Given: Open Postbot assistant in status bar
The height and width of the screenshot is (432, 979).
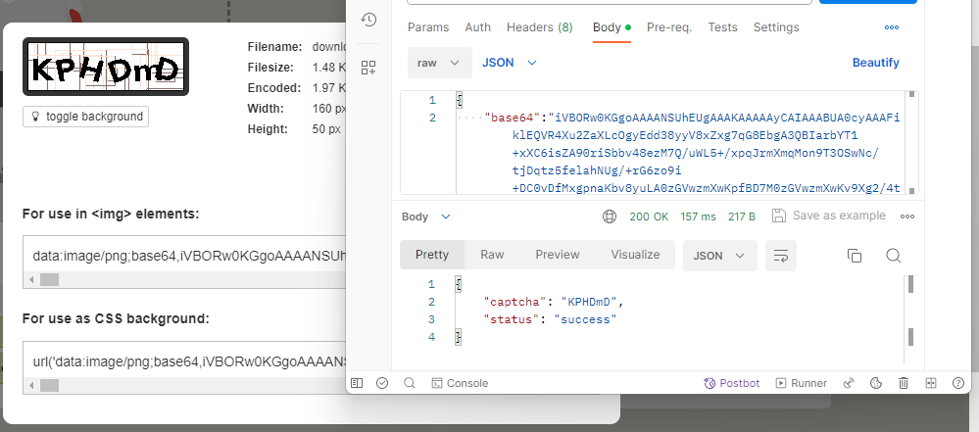Looking at the screenshot, I should coord(732,383).
